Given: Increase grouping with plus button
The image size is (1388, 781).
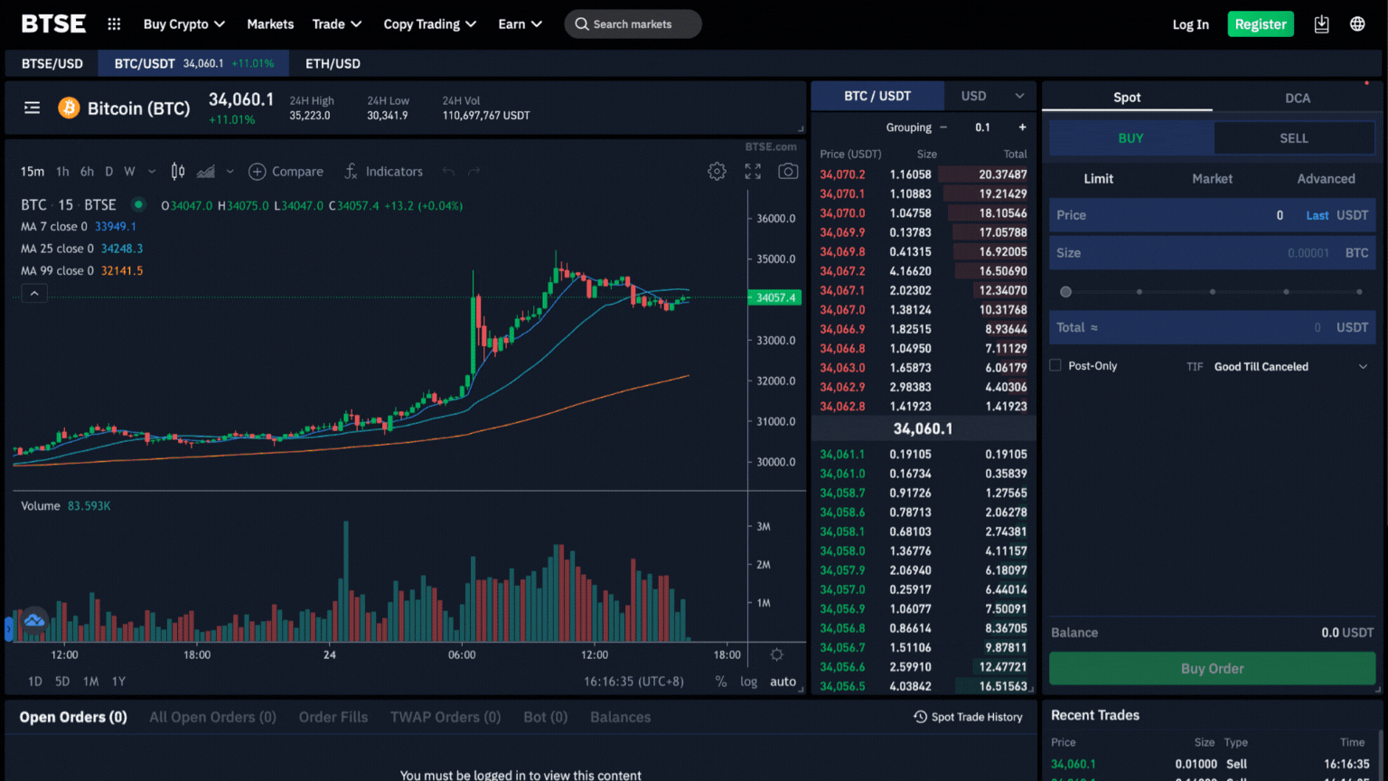Looking at the screenshot, I should (1023, 127).
